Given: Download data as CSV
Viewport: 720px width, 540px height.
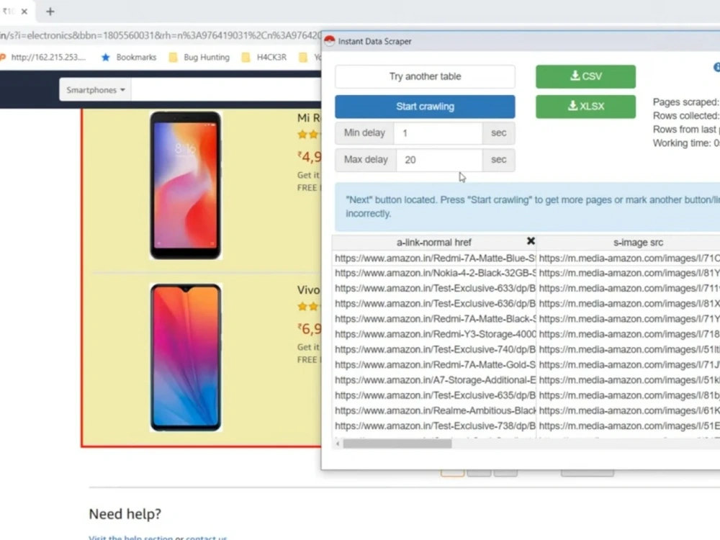Looking at the screenshot, I should [585, 76].
